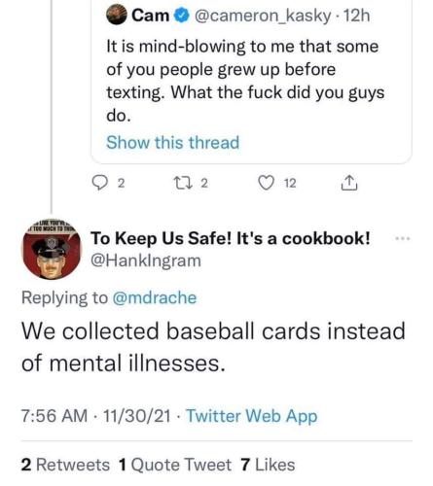Open the share upload icon

pos(349,183)
